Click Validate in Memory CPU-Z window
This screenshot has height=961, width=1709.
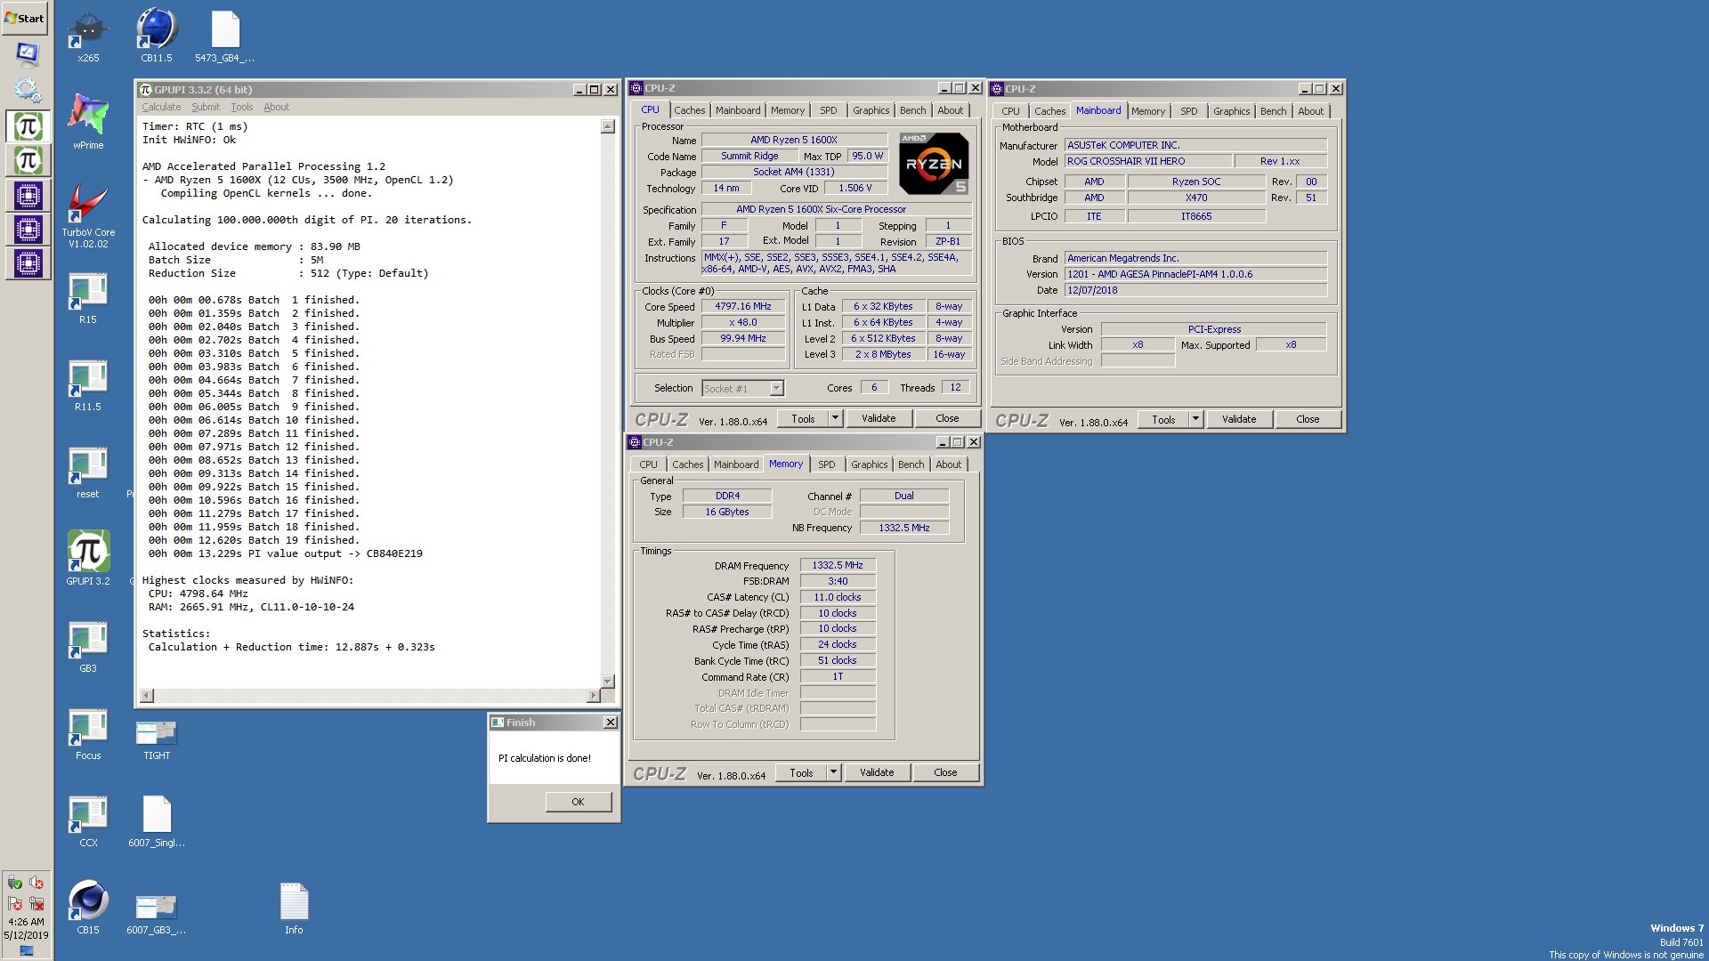tap(877, 772)
